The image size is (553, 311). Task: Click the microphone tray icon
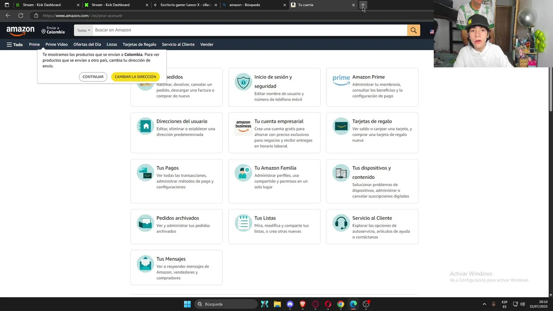tap(494, 304)
